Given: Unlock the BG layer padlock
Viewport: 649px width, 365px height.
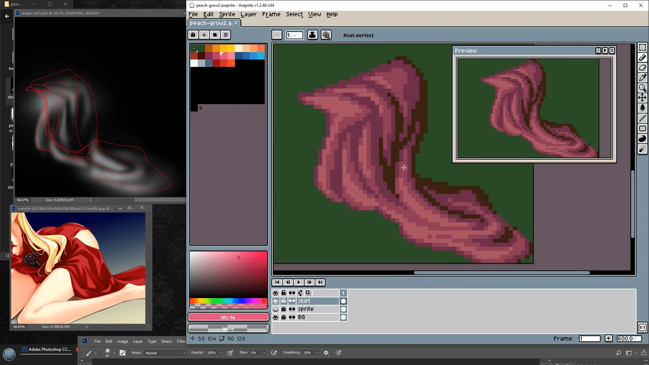Looking at the screenshot, I should [x=283, y=317].
